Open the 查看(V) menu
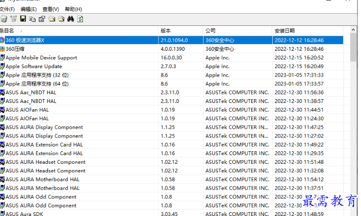 tap(51, 9)
